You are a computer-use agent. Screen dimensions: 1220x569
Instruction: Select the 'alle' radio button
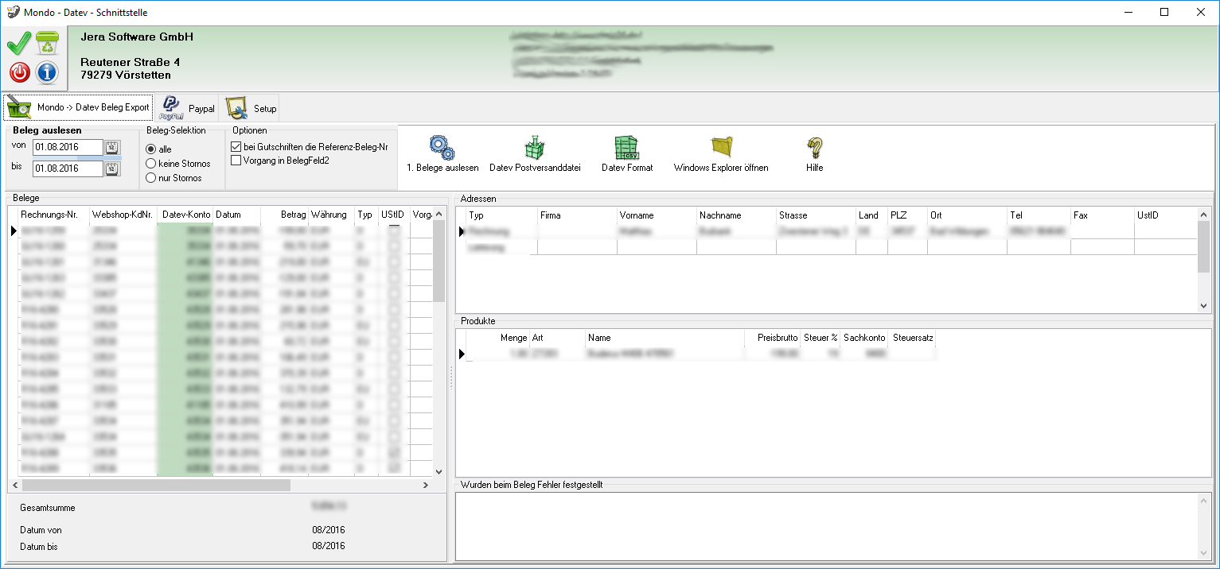click(150, 149)
